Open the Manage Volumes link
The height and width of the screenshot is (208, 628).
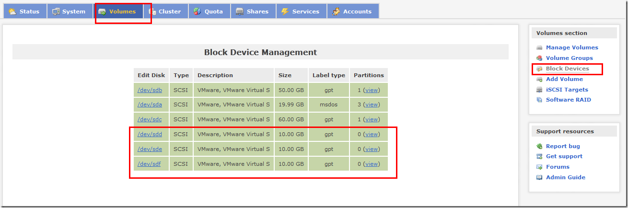click(572, 47)
